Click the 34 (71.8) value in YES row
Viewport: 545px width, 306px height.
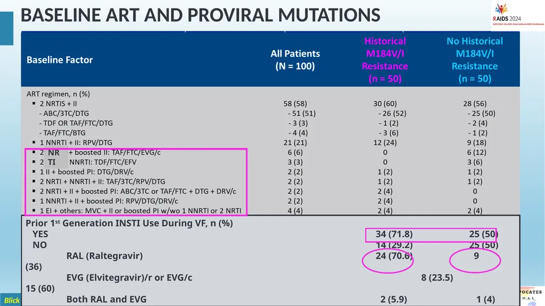click(x=394, y=234)
